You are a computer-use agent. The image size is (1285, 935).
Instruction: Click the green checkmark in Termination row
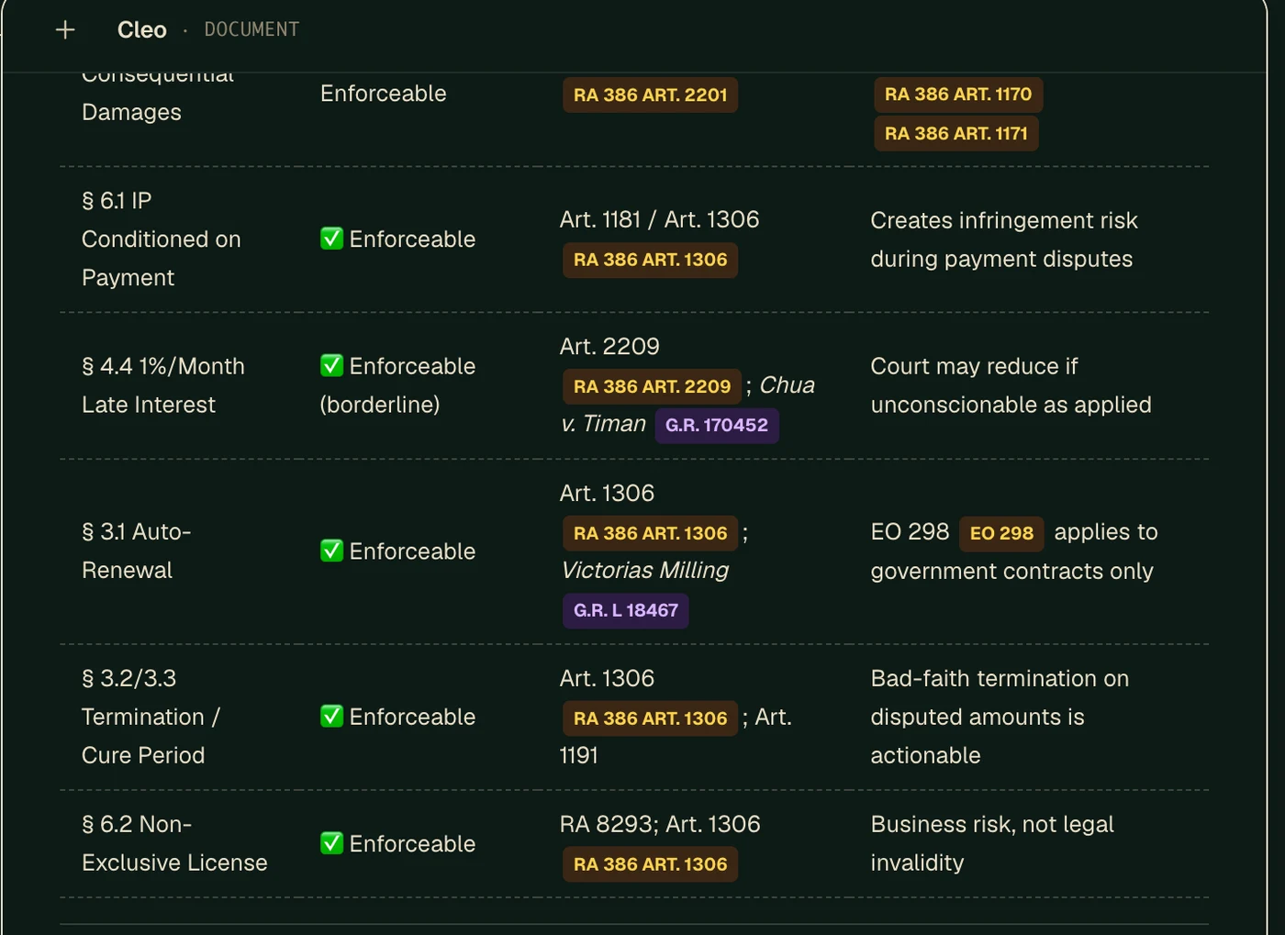(331, 716)
